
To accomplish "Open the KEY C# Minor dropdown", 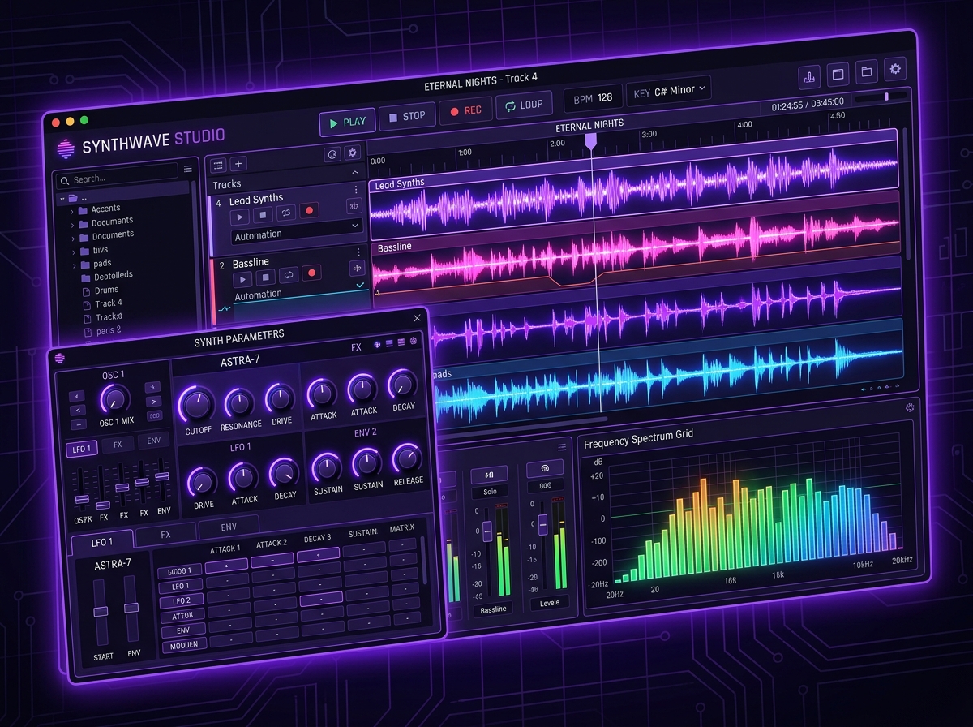I will (669, 91).
